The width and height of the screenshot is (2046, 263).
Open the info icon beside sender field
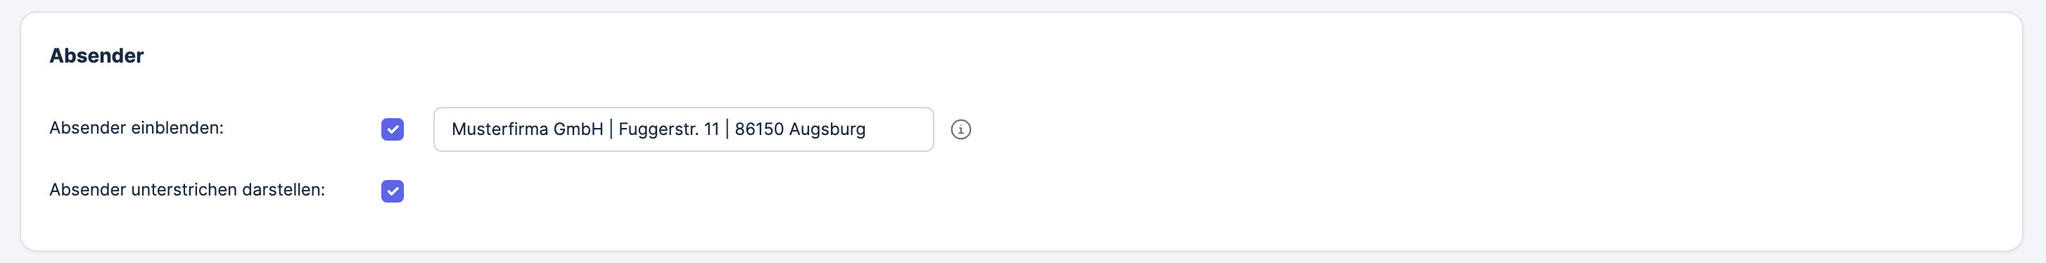click(x=961, y=129)
